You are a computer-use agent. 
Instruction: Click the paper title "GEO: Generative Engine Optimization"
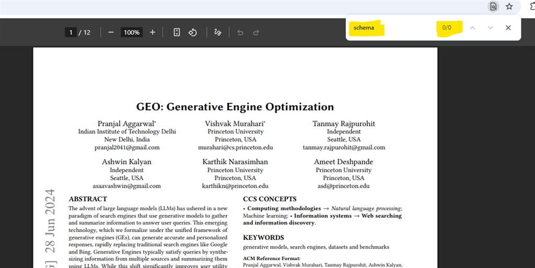pos(235,107)
